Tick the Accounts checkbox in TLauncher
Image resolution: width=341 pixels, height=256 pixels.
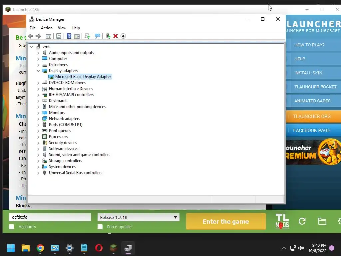point(12,227)
